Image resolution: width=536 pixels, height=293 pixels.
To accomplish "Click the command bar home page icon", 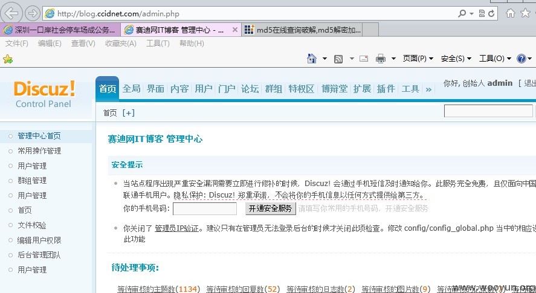I will [x=312, y=59].
